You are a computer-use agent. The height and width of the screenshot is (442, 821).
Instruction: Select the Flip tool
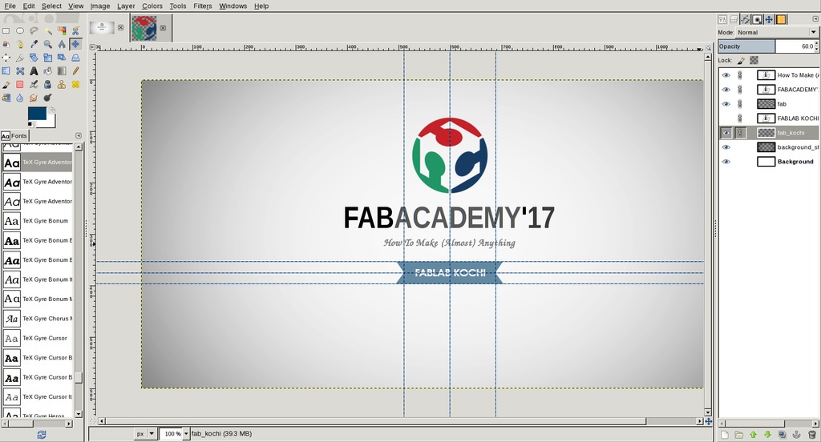tap(6, 70)
